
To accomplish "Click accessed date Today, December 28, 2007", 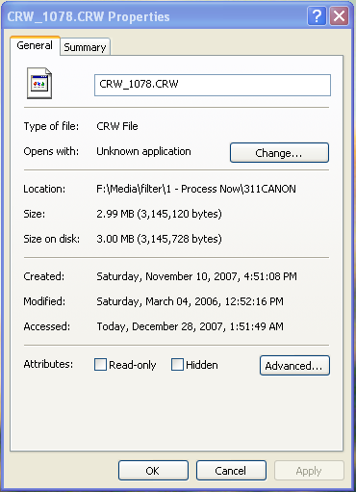I will [x=190, y=326].
